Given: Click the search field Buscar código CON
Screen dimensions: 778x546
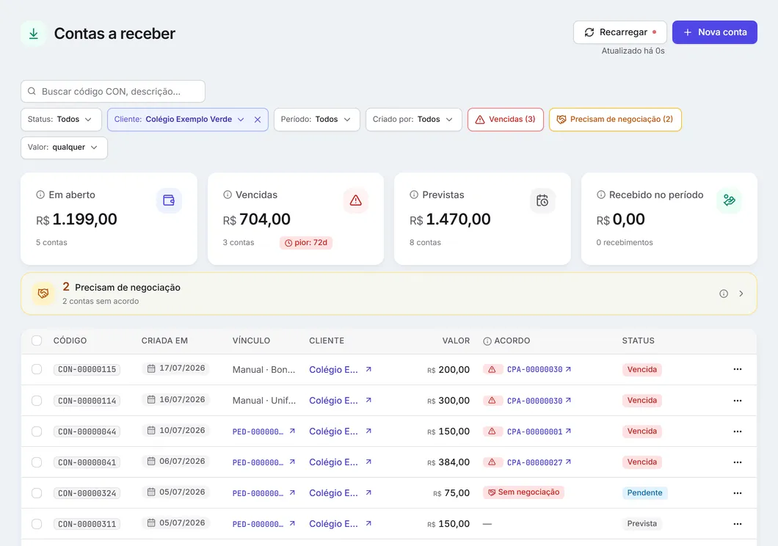Looking at the screenshot, I should click(x=112, y=91).
